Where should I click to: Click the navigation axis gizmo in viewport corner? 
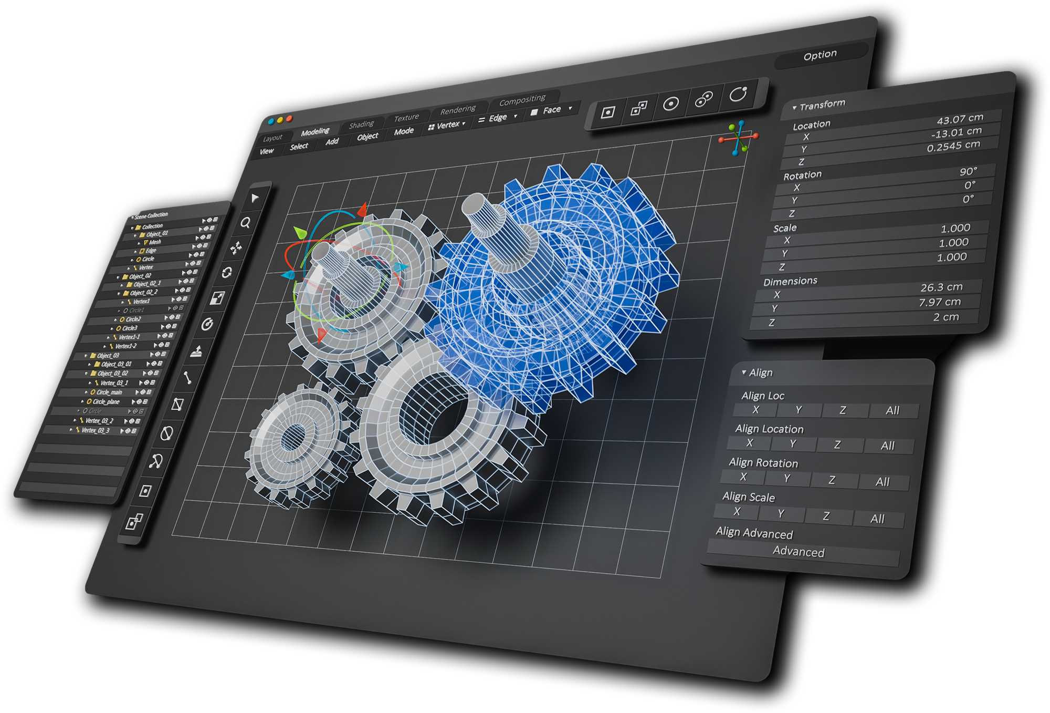[738, 138]
